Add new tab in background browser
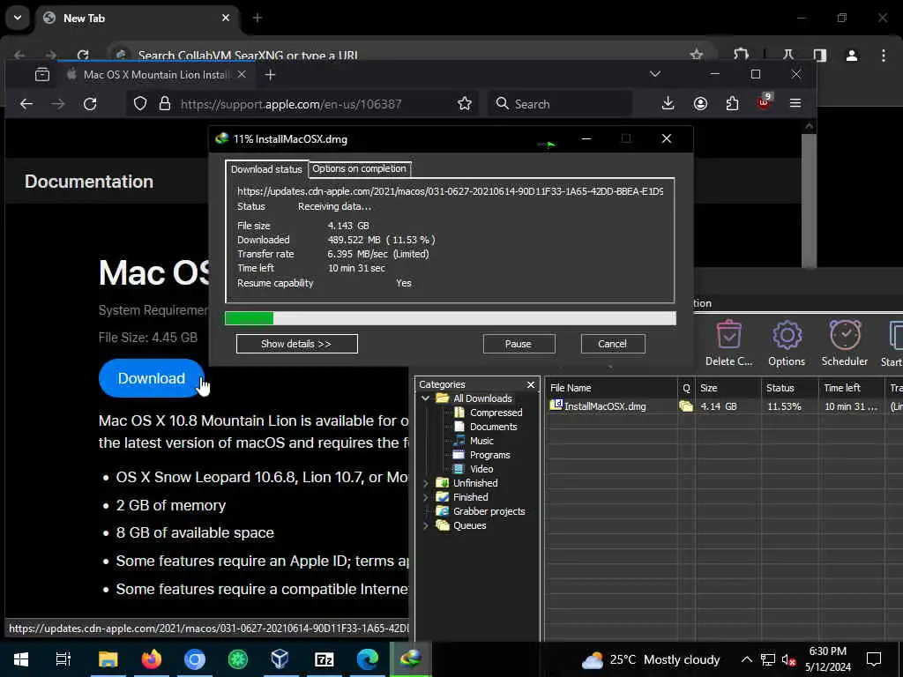This screenshot has height=677, width=903. 257,19
